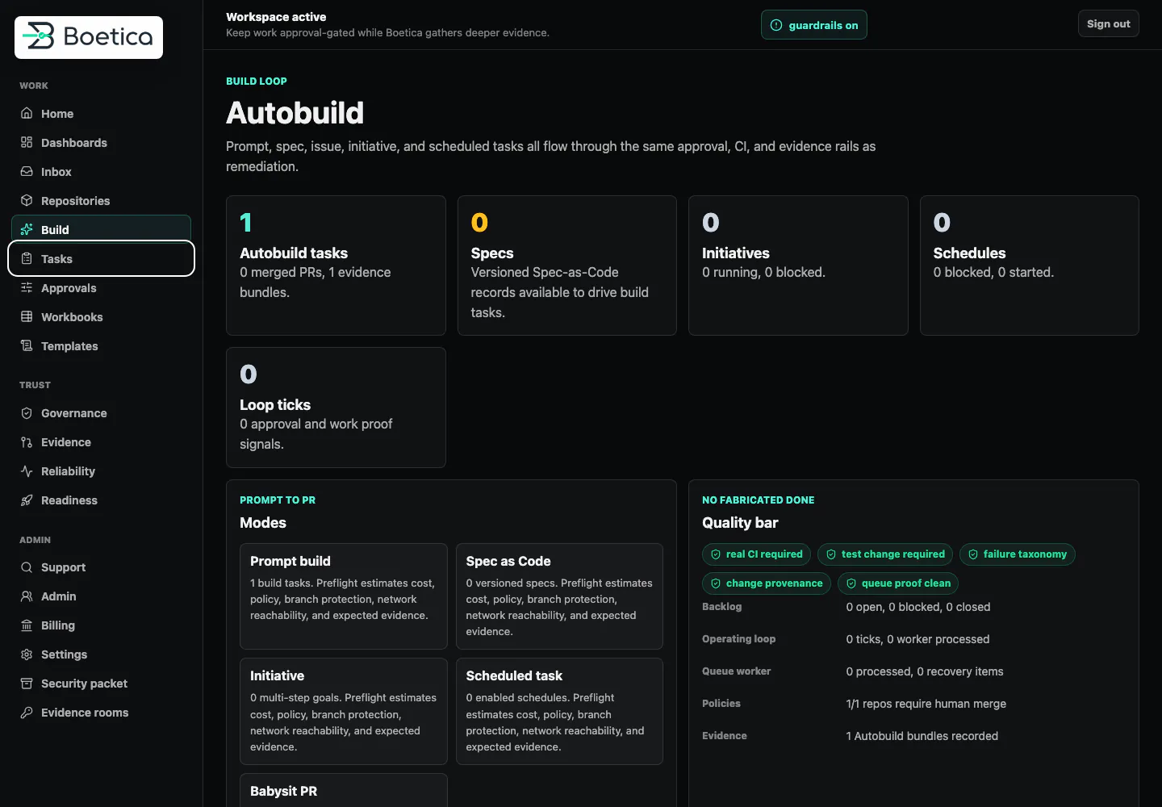Image resolution: width=1162 pixels, height=807 pixels.
Task: Go to the Governance page
Action: pyautogui.click(x=101, y=413)
